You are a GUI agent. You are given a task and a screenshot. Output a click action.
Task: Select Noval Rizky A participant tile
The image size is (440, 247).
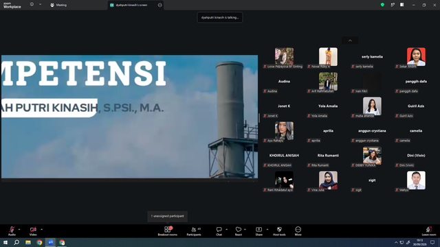[x=328, y=58]
